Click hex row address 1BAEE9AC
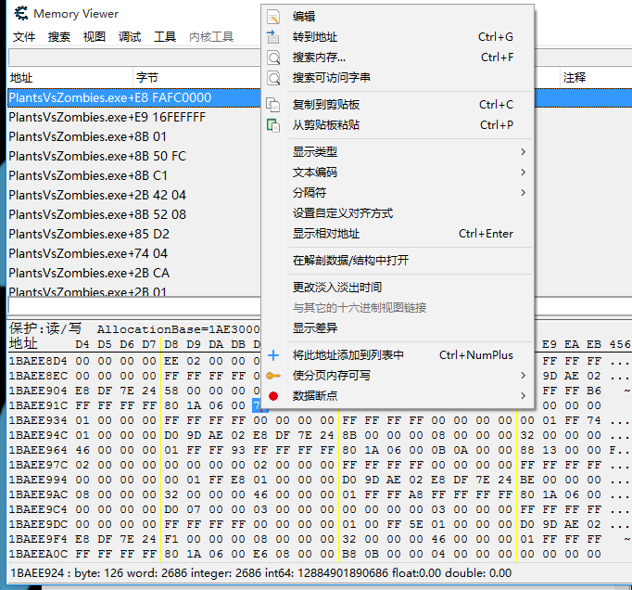The image size is (632, 590). pyautogui.click(x=38, y=494)
